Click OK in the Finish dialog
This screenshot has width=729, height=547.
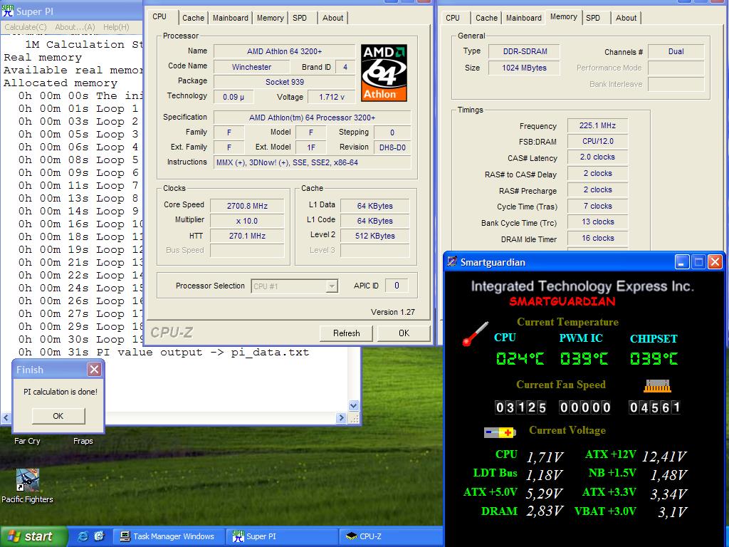coord(58,416)
